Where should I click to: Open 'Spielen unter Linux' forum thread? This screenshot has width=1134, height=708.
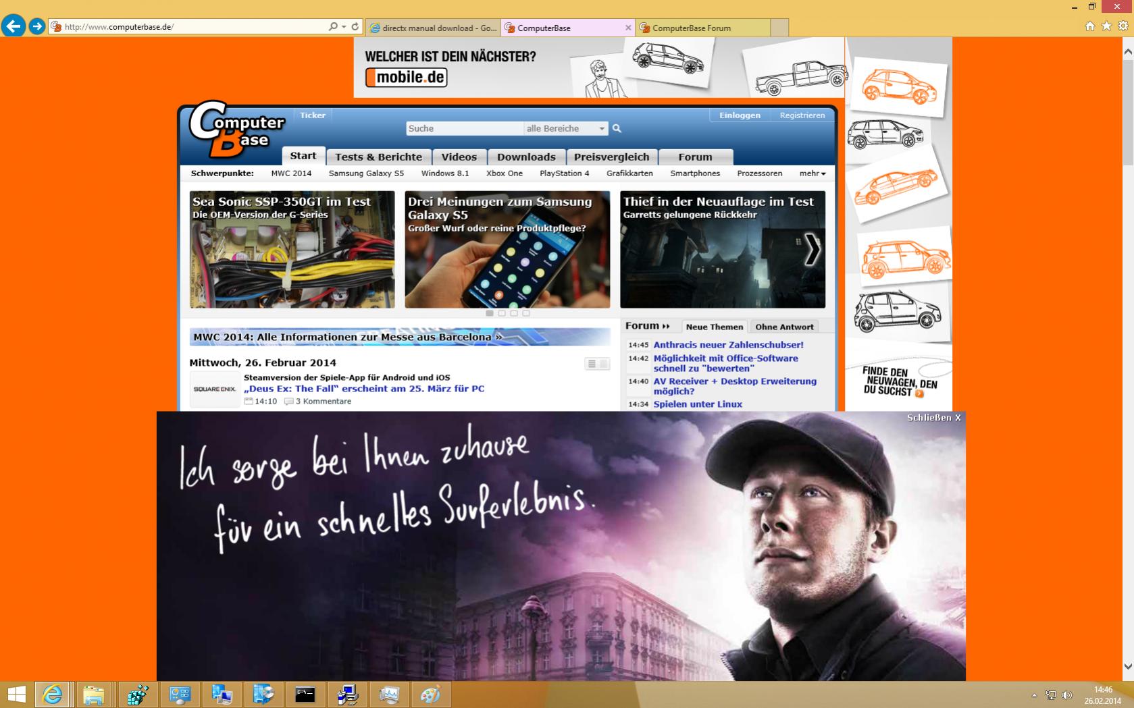click(698, 404)
